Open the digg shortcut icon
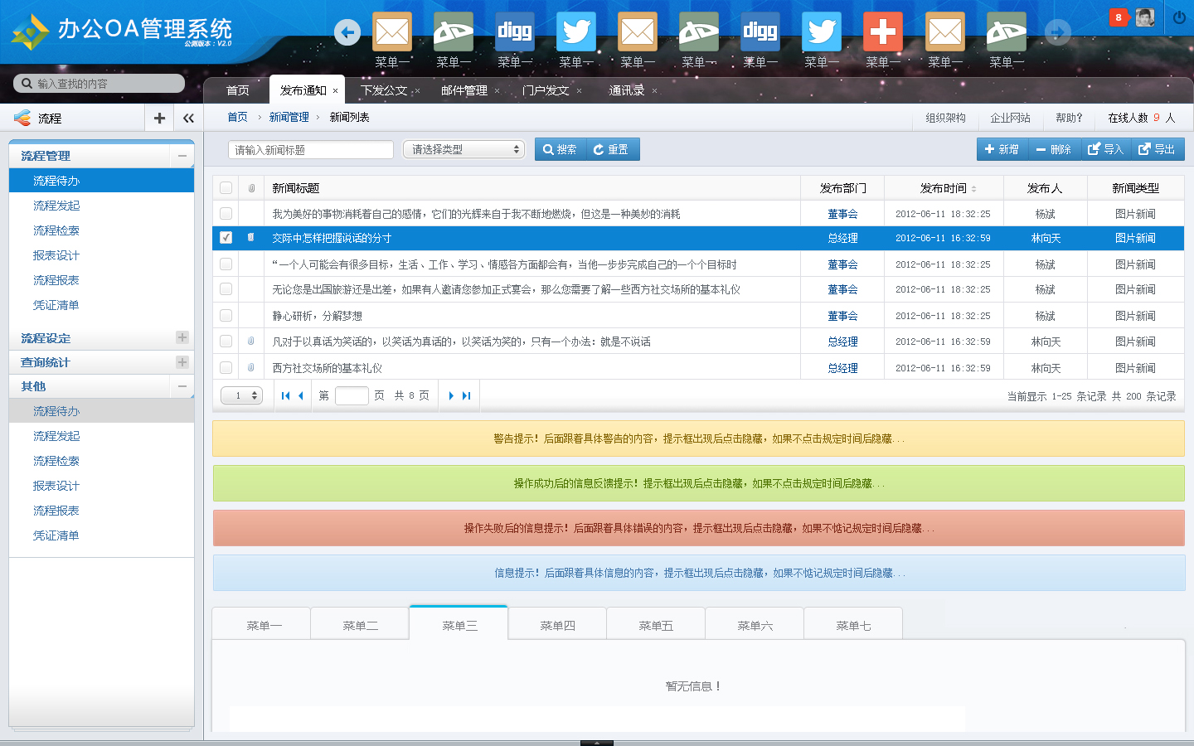The image size is (1194, 746). point(515,33)
